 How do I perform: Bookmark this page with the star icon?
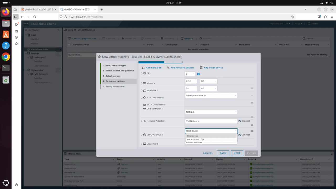coord(293,17)
